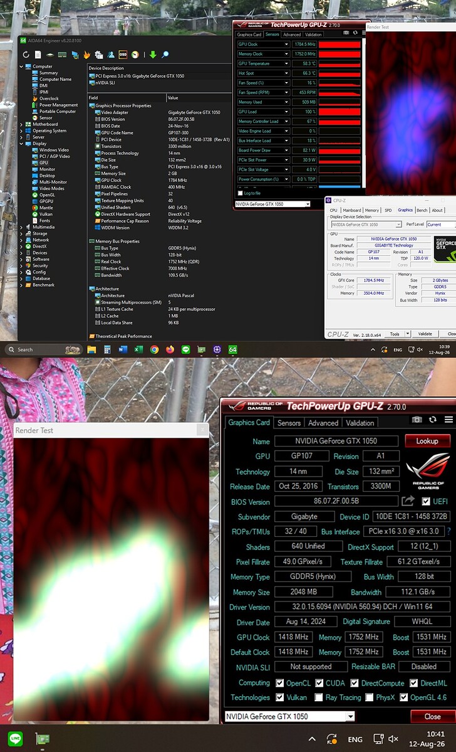The width and height of the screenshot is (456, 752).
Task: Switch to AIDA64 taskbar icon
Action: pyautogui.click(x=233, y=349)
